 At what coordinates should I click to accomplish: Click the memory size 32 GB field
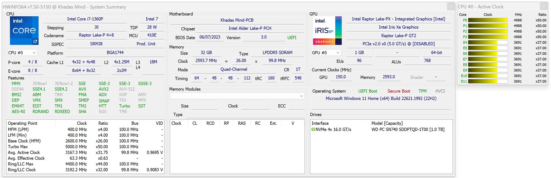pyautogui.click(x=206, y=53)
